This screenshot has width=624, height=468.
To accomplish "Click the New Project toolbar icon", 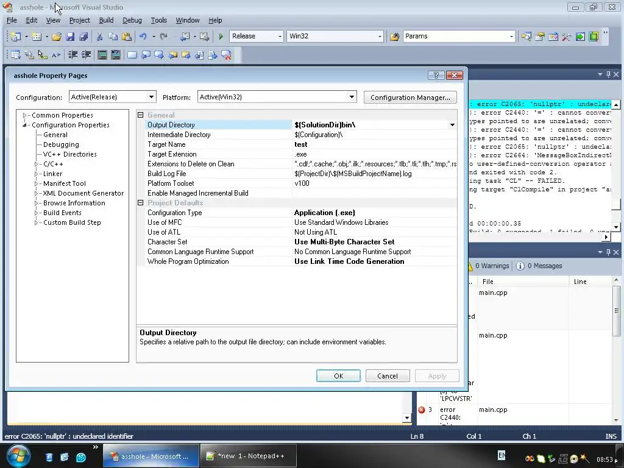I will 15,37.
